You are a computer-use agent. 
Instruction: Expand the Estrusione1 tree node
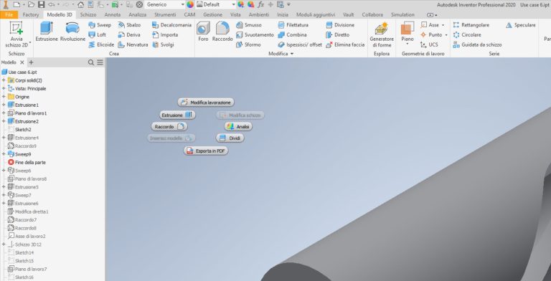click(x=4, y=105)
